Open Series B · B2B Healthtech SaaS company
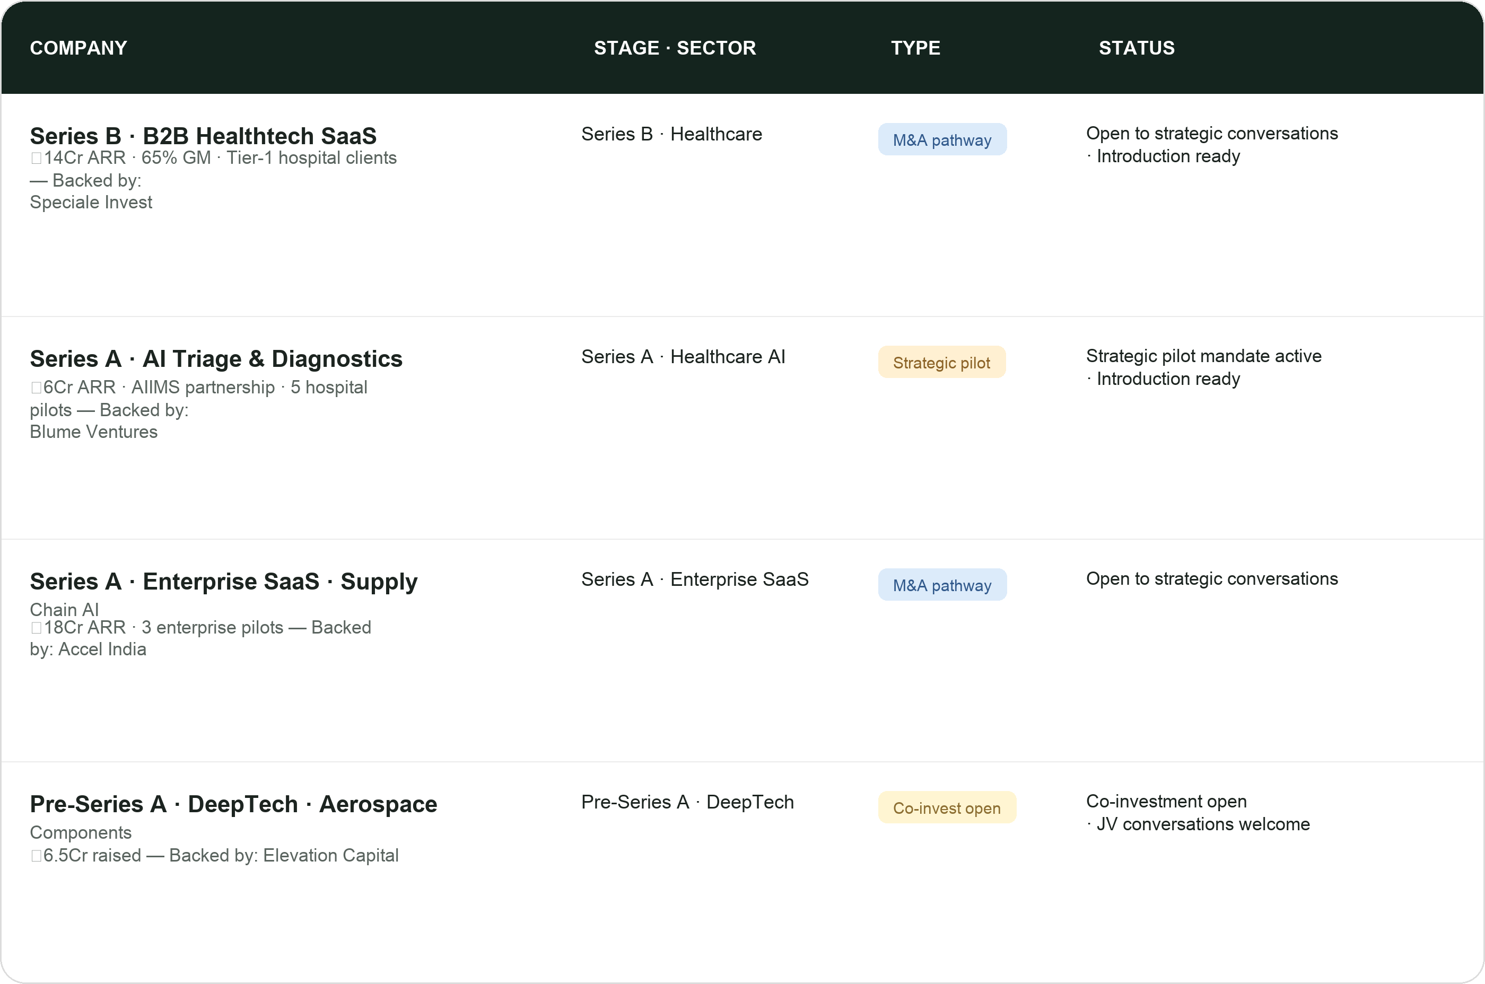 click(x=203, y=136)
